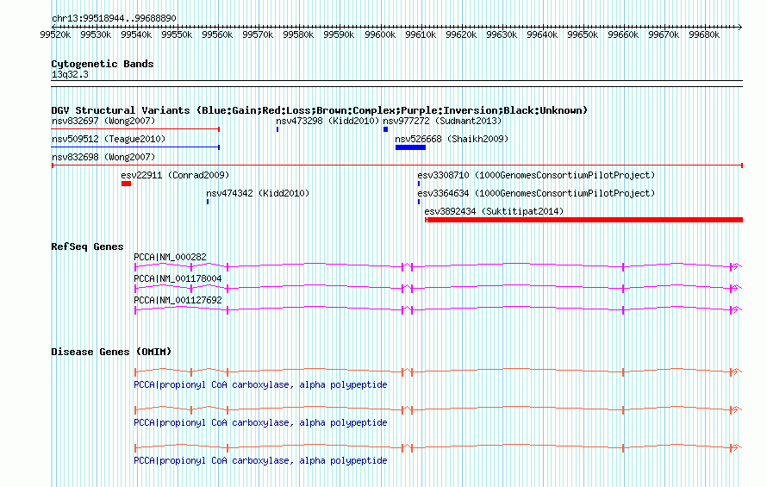Click the 99580k ruler tick
Screen dimensions: 767x487
pos(298,34)
